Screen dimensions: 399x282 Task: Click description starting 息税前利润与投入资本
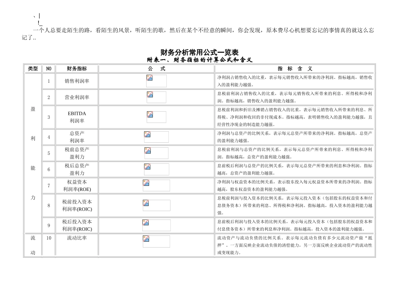(295, 205)
